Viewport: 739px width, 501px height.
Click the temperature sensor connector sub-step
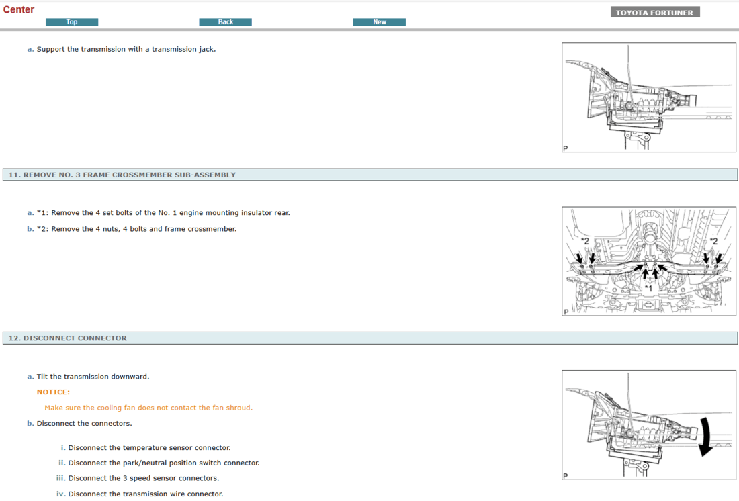tap(149, 448)
